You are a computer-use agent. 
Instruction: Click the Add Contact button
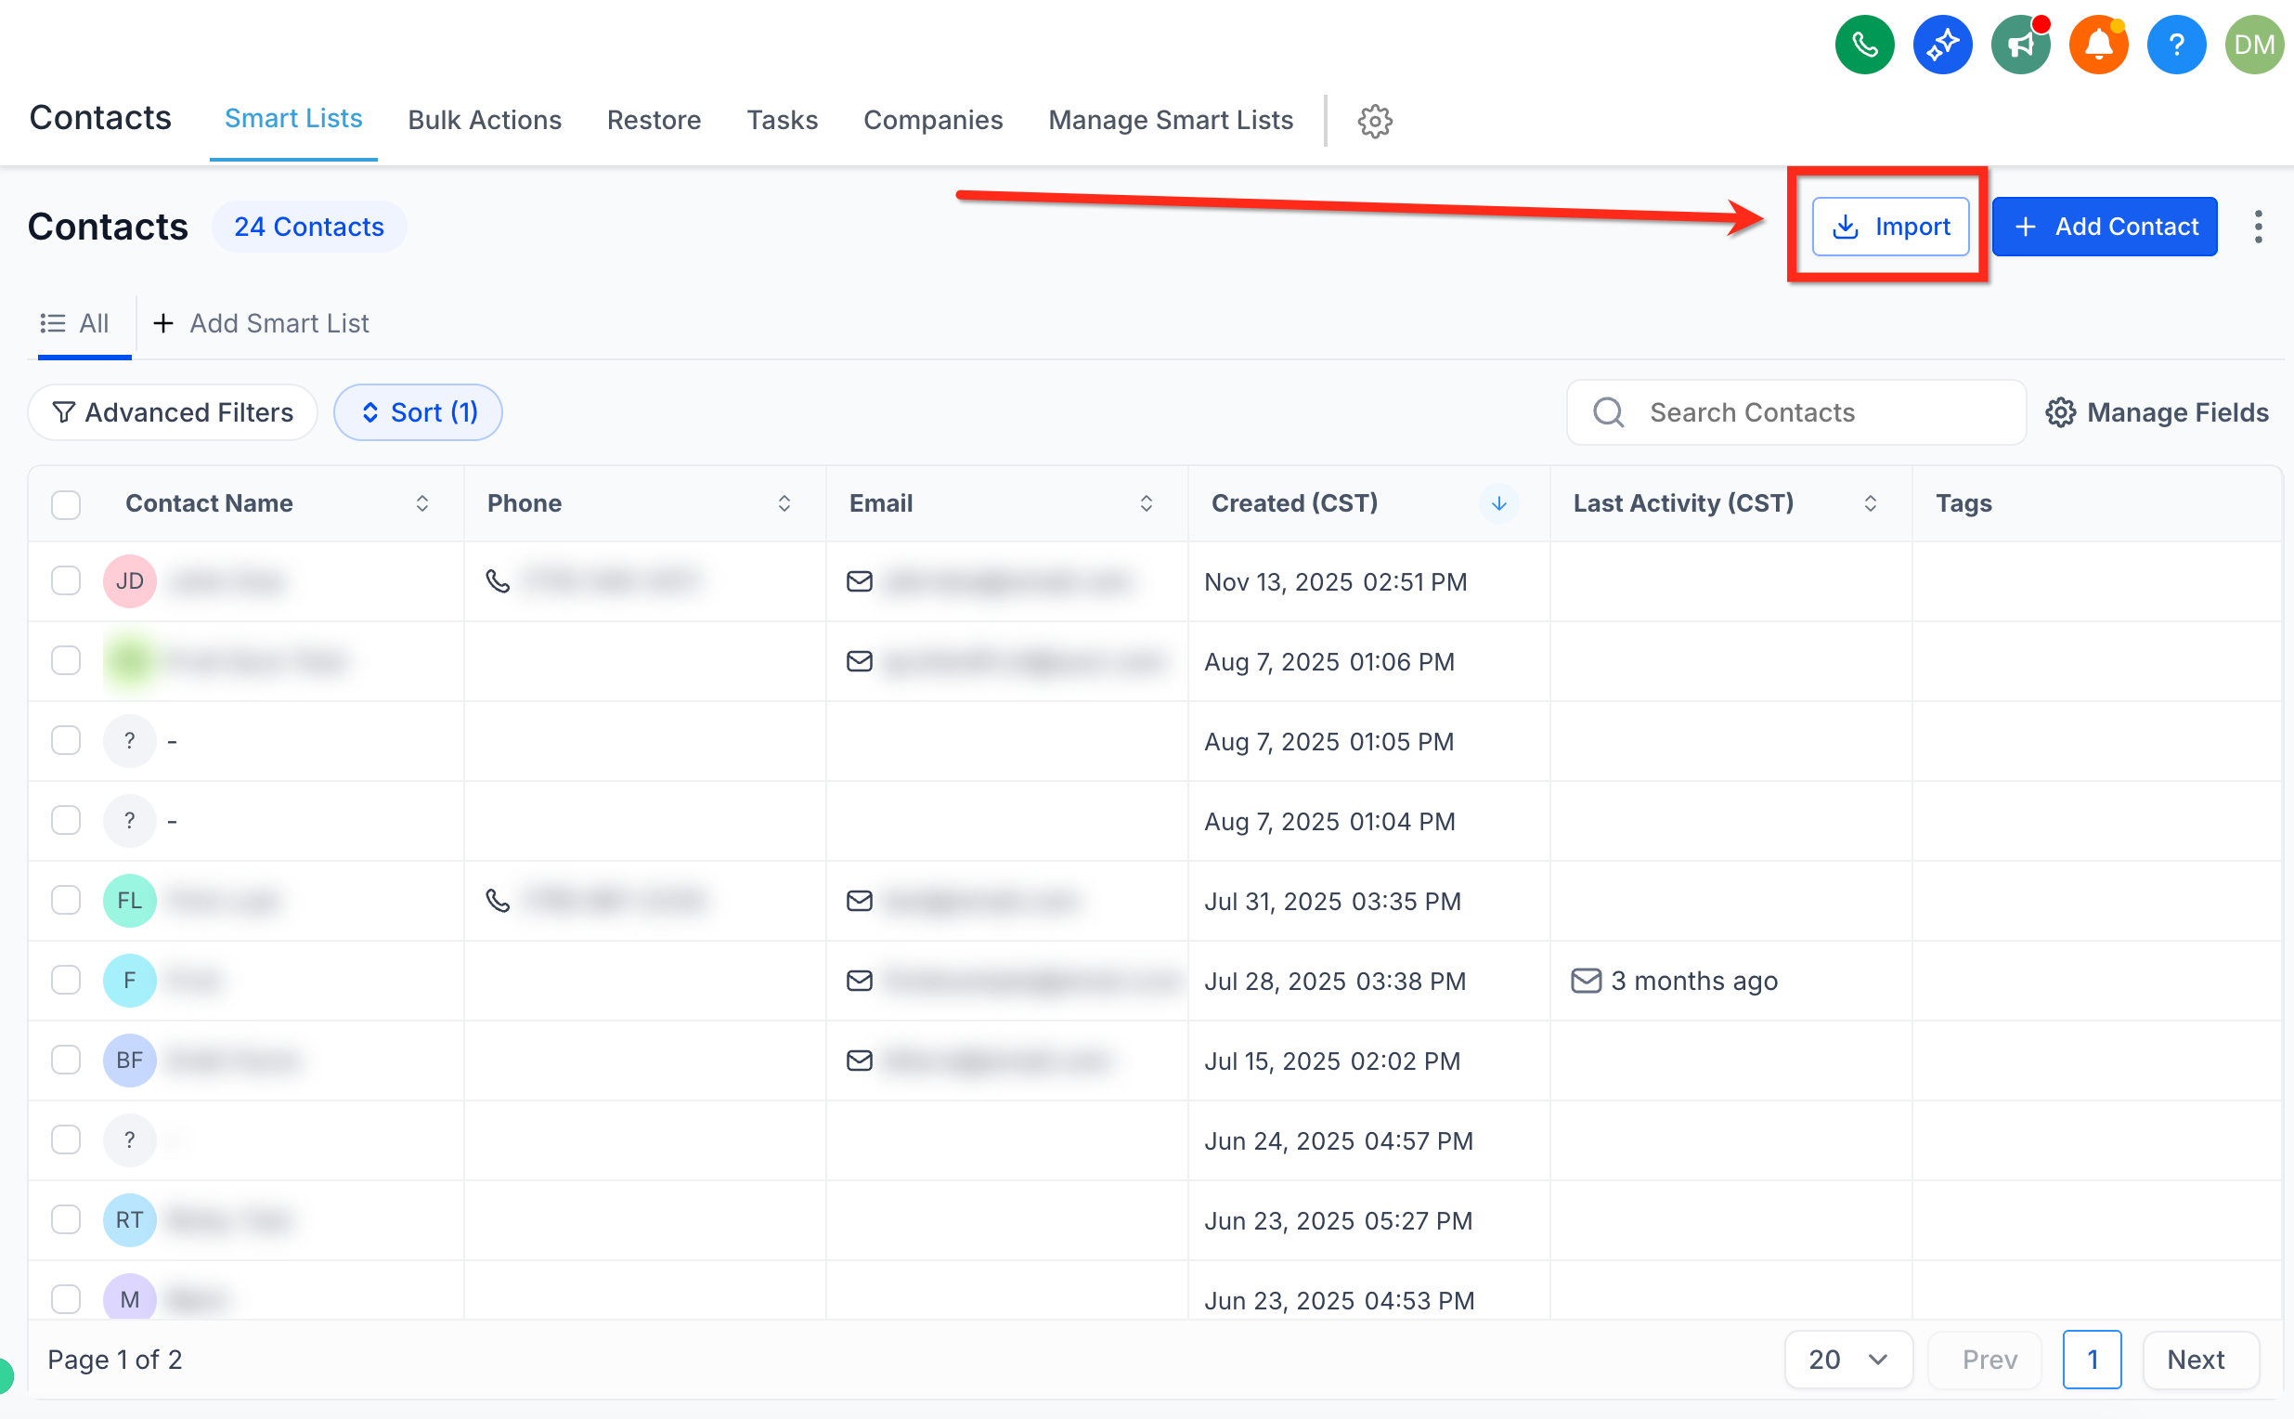point(2104,227)
